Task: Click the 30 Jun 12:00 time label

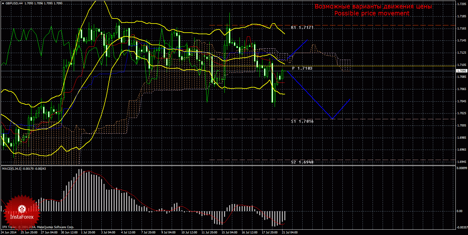Action: [x=69, y=233]
